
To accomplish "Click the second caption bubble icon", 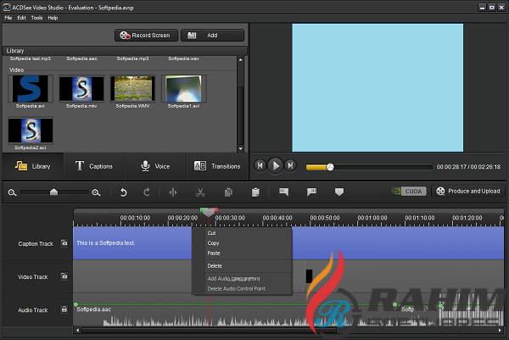I will coord(311,192).
